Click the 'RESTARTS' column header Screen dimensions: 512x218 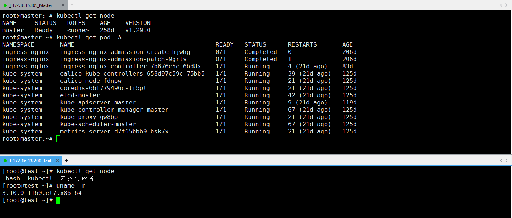[302, 45]
